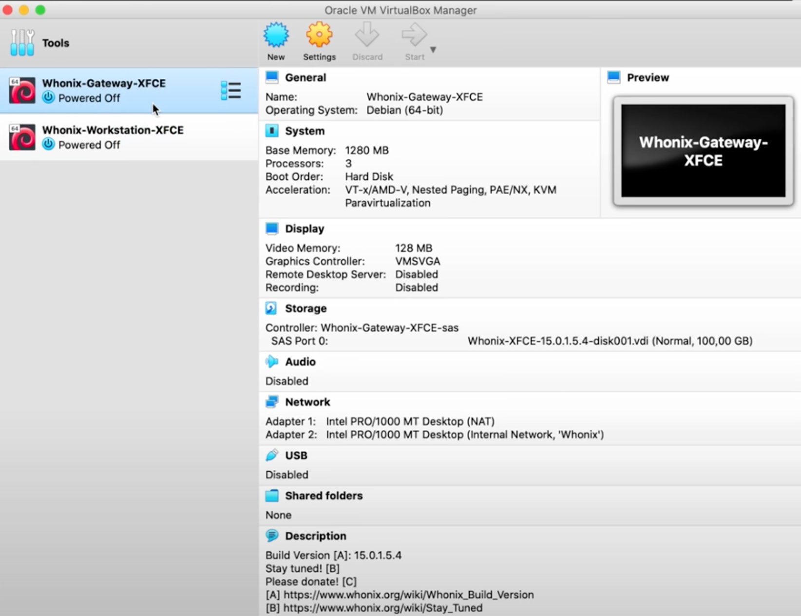Viewport: 801px width, 616px height.
Task: Open the System settings heading link
Action: (305, 131)
